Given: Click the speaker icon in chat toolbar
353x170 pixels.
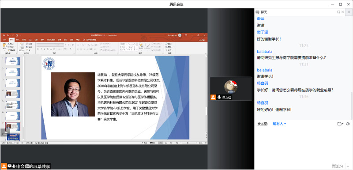Looking at the screenshot, I should 348,124.
